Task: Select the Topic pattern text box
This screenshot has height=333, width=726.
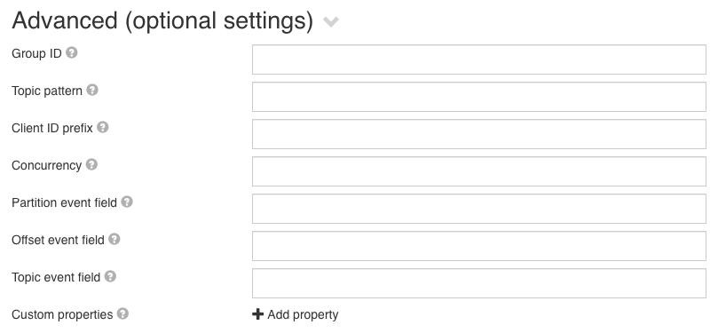Action: [478, 97]
